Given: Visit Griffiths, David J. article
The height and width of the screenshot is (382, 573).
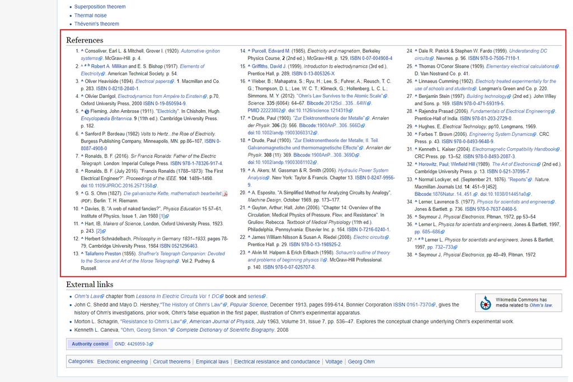Looking at the screenshot, I should point(269,66).
